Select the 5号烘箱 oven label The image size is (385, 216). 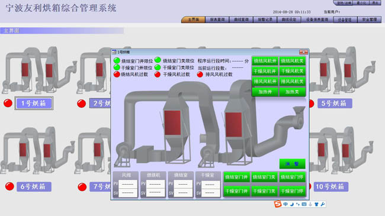tap(334, 104)
